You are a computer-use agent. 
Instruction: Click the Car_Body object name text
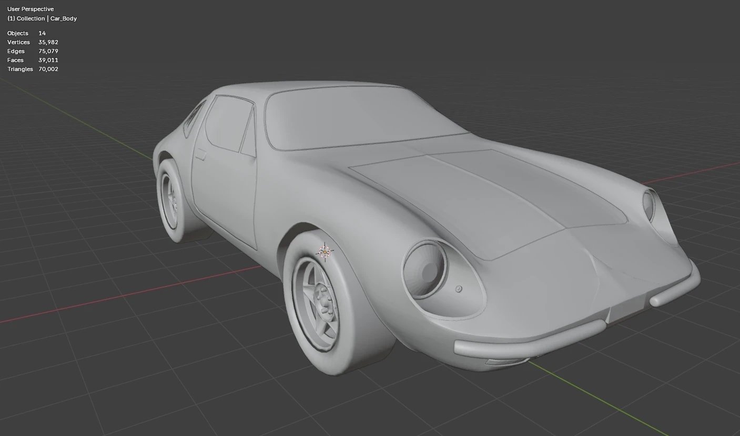[x=64, y=18]
